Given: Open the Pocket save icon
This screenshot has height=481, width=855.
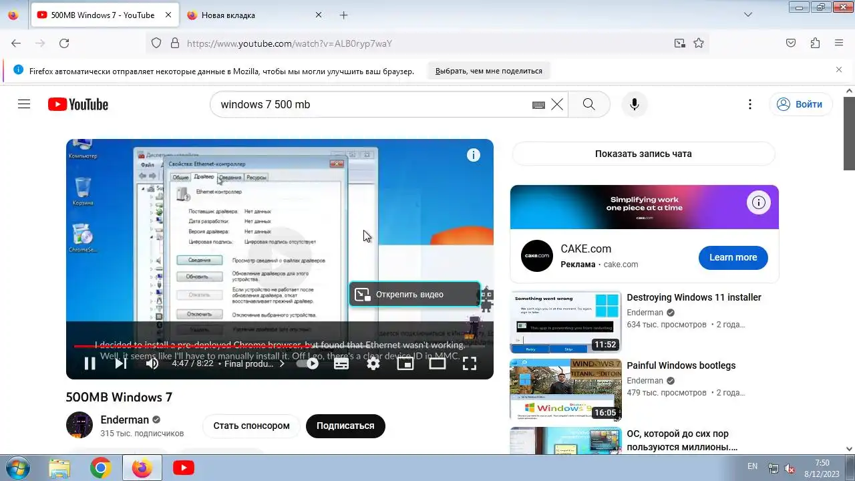Looking at the screenshot, I should [x=791, y=43].
